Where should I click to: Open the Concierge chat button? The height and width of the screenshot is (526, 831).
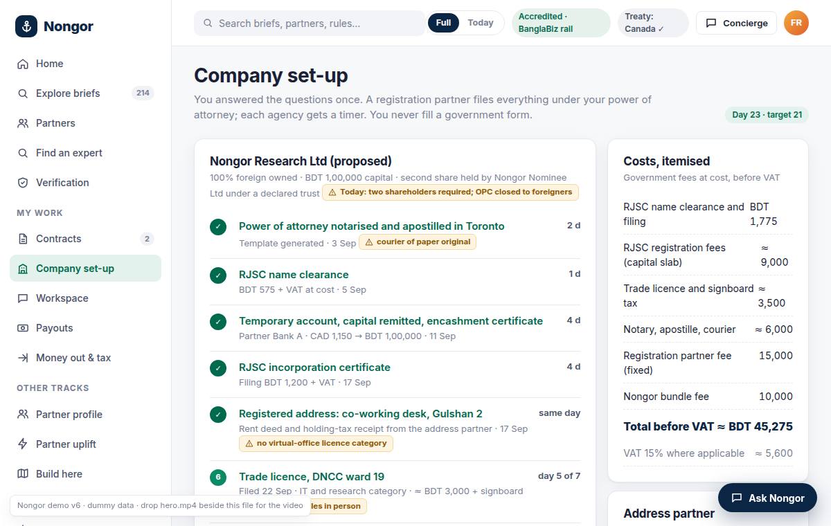(x=736, y=23)
